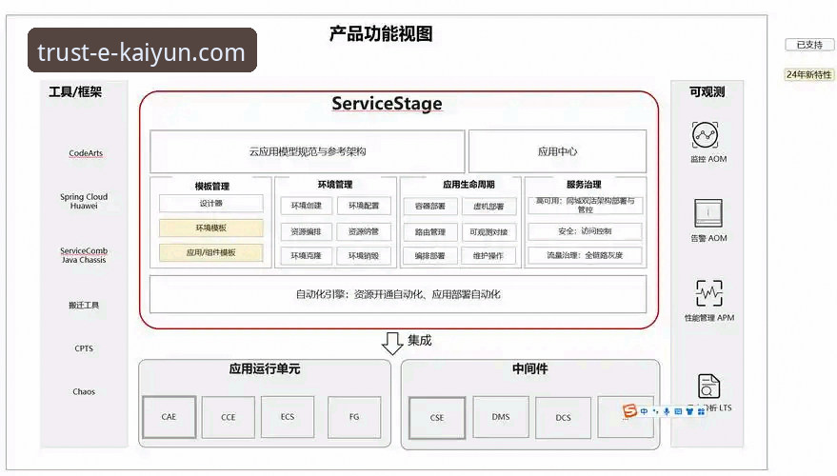Click the 已支持 legend box
837x476 pixels.
click(x=809, y=45)
